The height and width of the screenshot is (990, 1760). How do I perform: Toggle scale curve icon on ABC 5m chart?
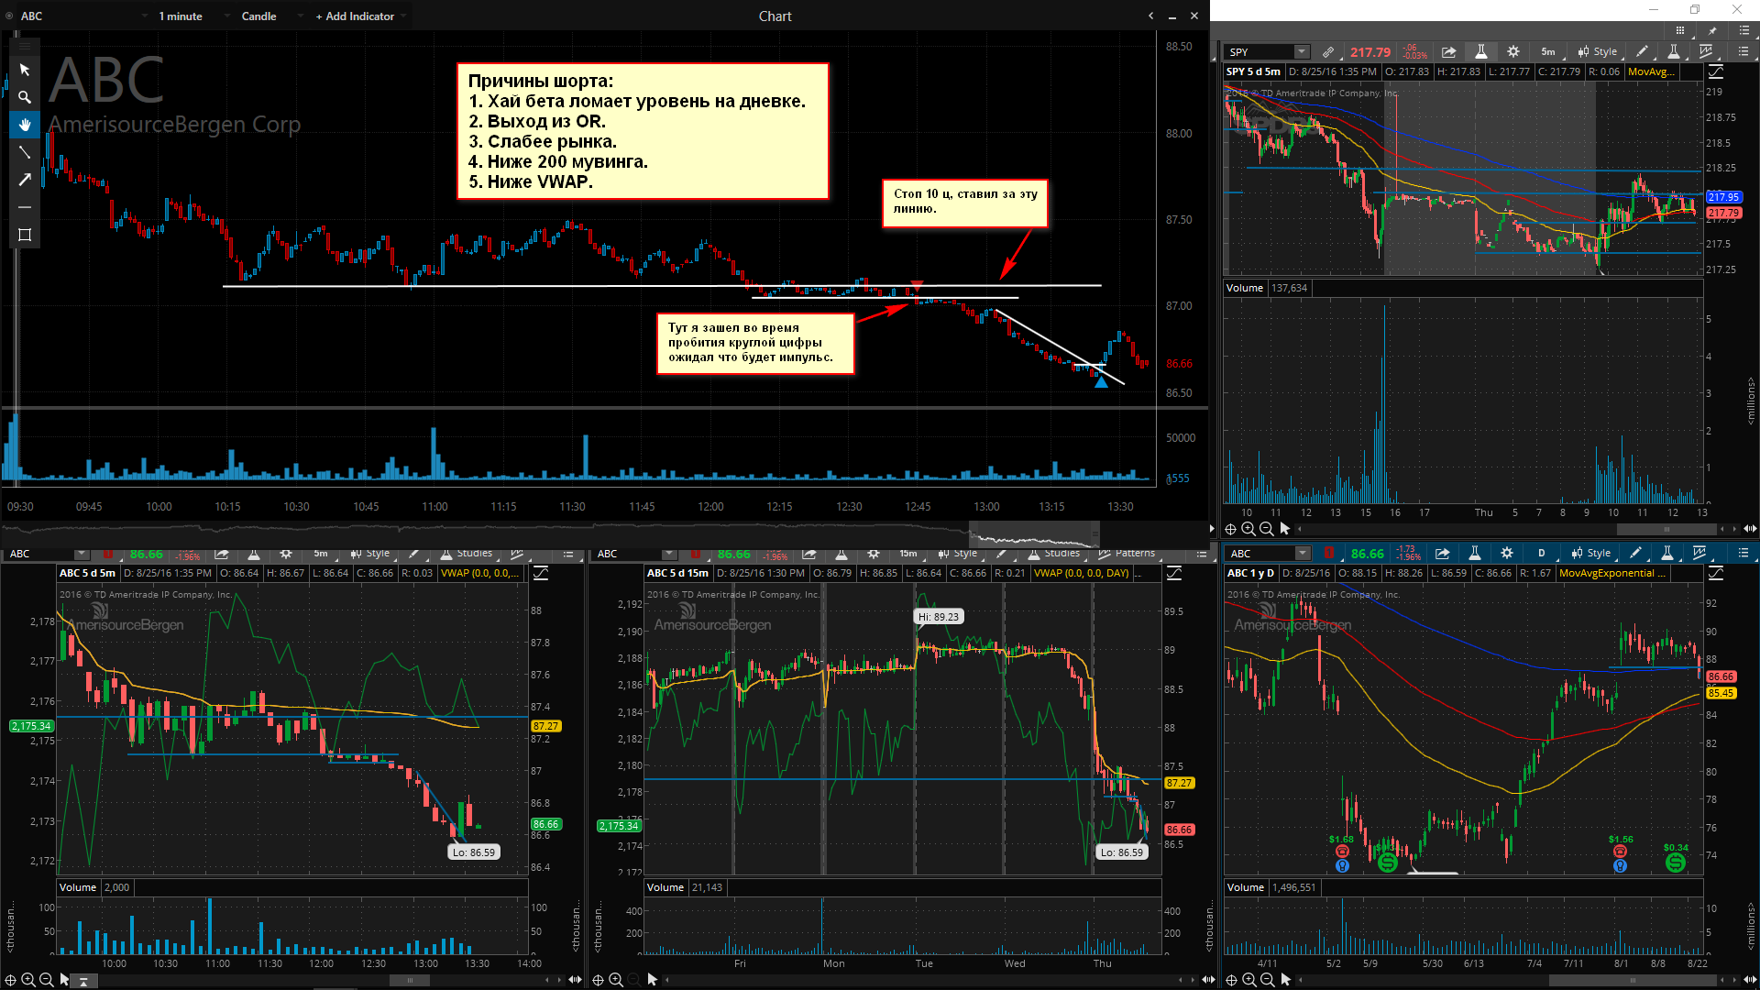tap(541, 573)
